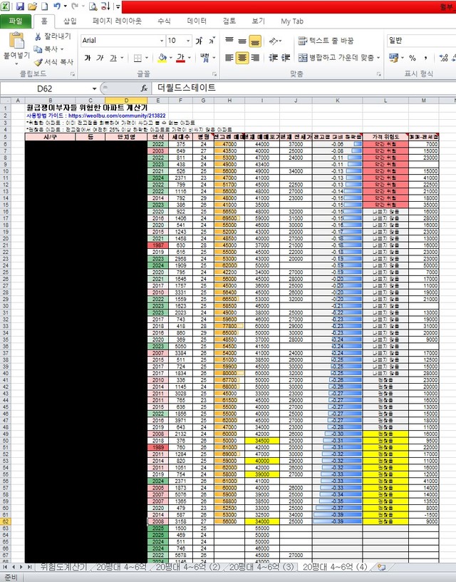Switch to the Page Layout (페이지 레이아웃) tab
The image size is (456, 582).
[x=117, y=21]
